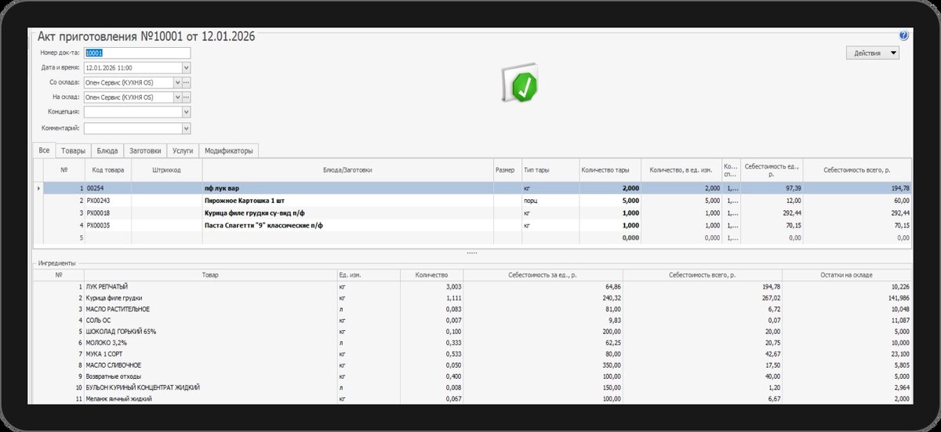
Task: Open the Действия dropdown button
Action: [x=872, y=53]
